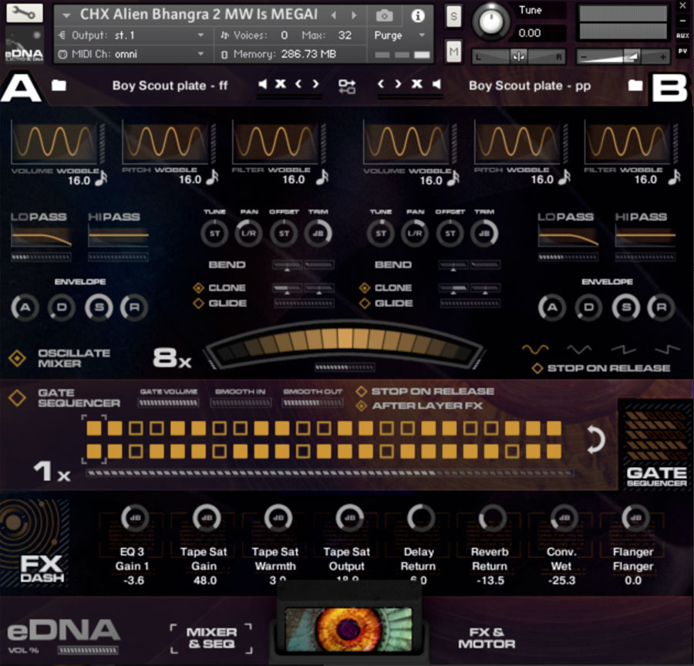The height and width of the screenshot is (666, 694).
Task: Toggle the Gate Sequencer diamond switch
Action: coord(17,397)
